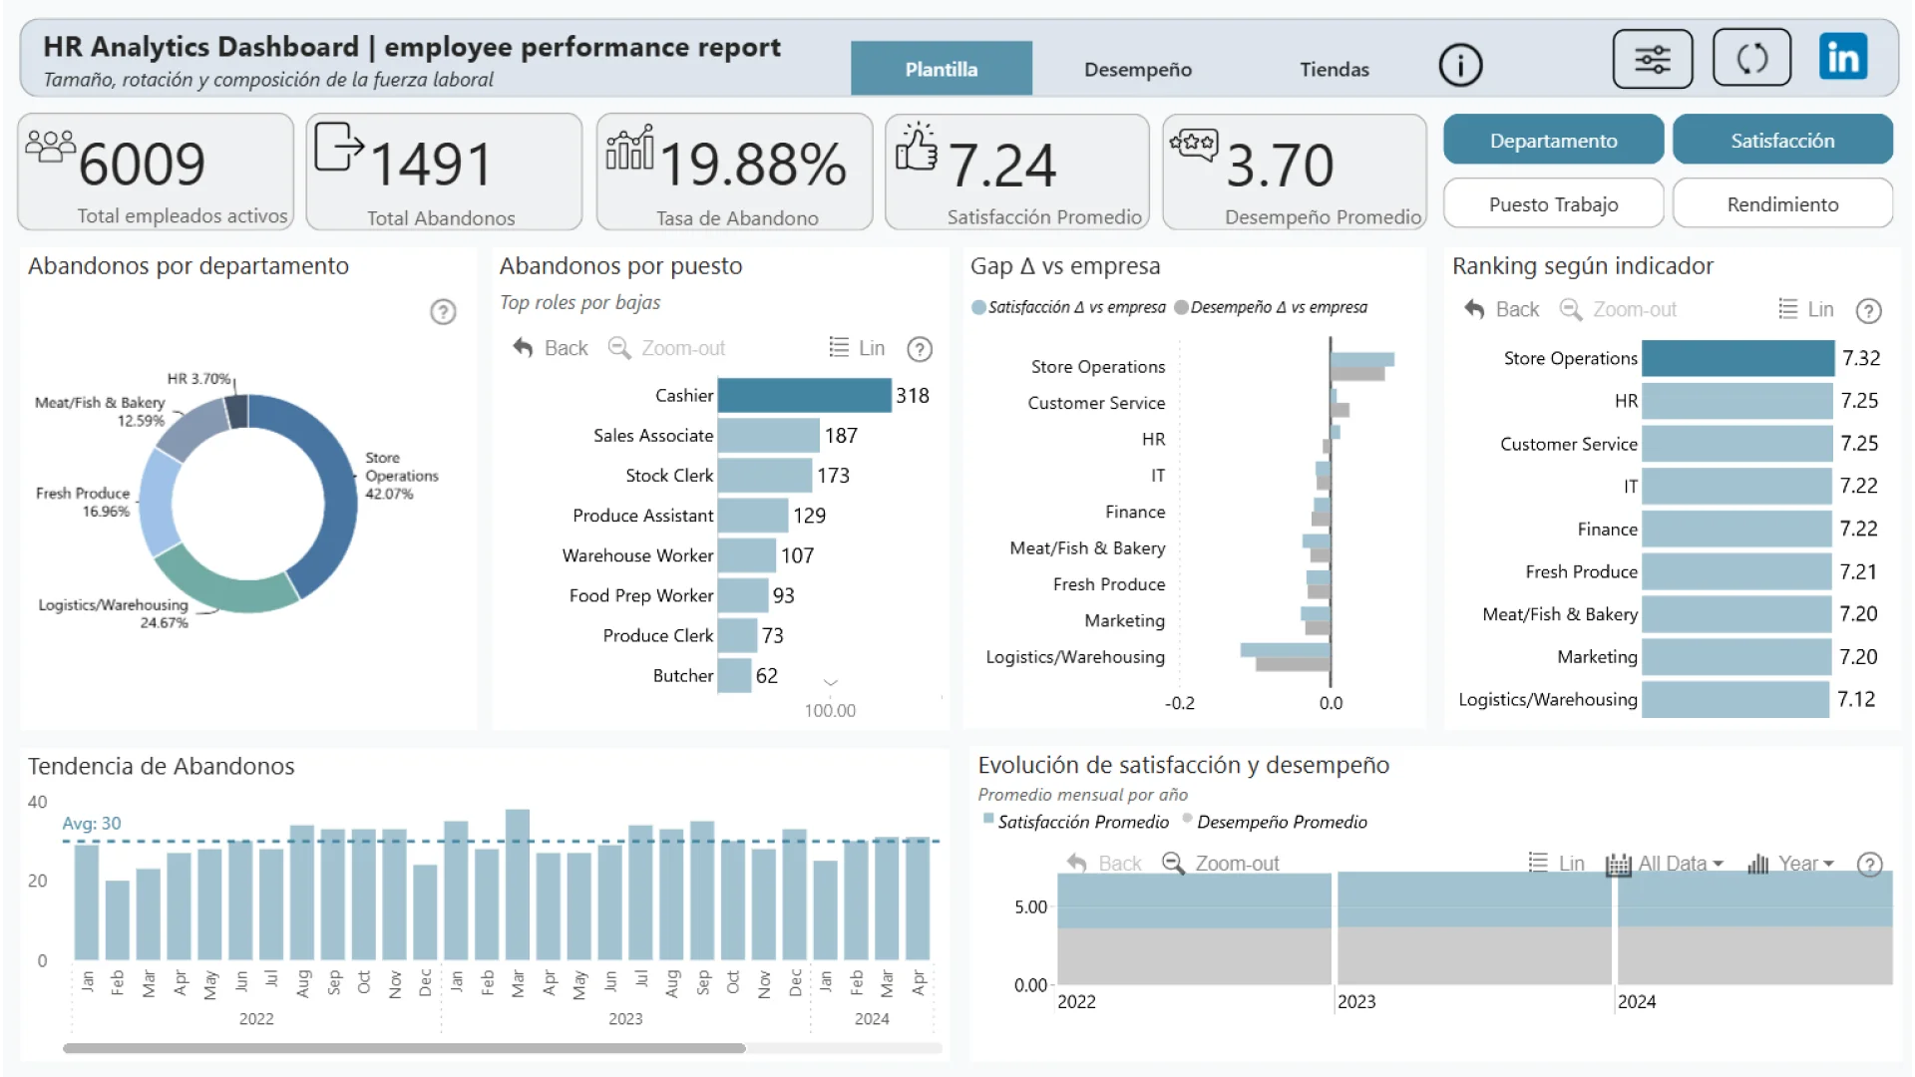The image size is (1915, 1077).
Task: Select the Rendimiento button
Action: [1781, 204]
